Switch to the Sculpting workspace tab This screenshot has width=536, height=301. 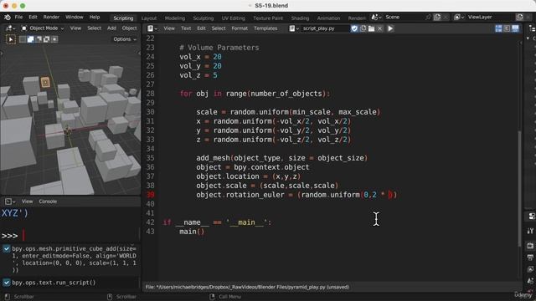click(x=203, y=18)
